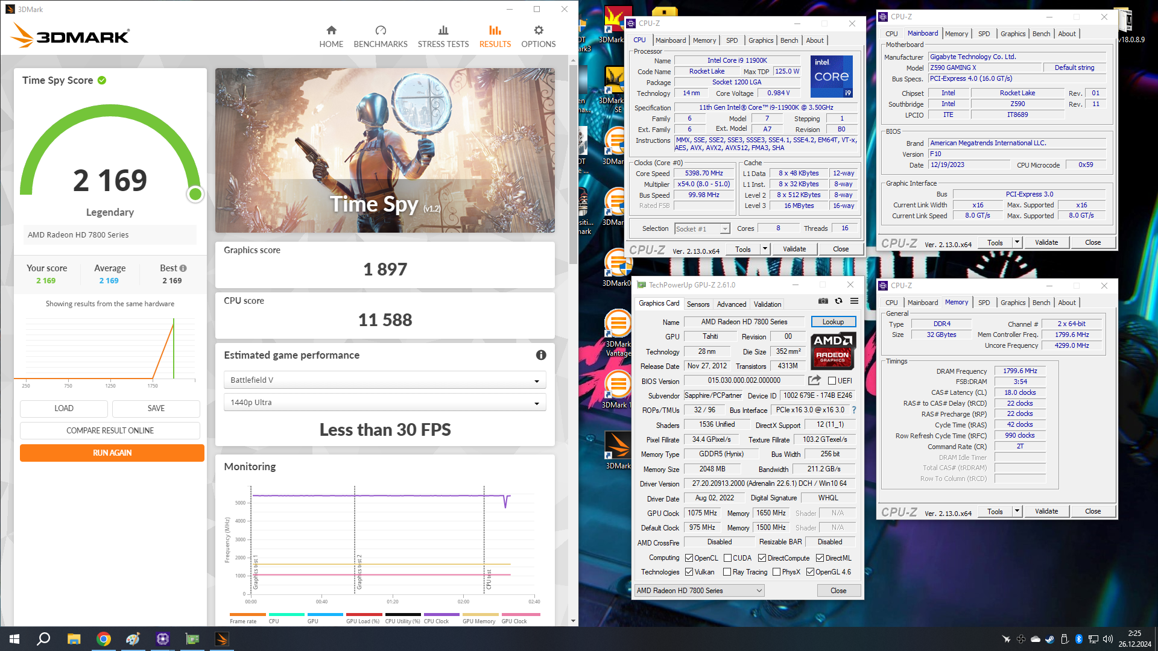Screen dimensions: 1158x651
Task: Toggle the Vulkan checkbox in GPU-Z
Action: click(689, 572)
